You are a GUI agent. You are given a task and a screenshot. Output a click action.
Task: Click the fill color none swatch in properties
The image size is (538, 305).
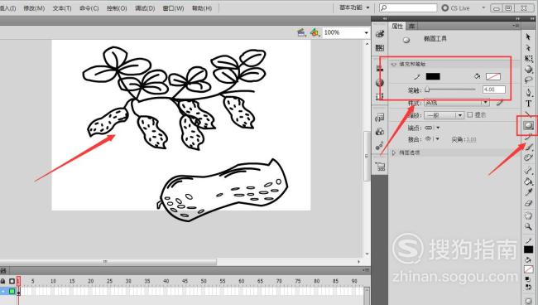point(493,76)
